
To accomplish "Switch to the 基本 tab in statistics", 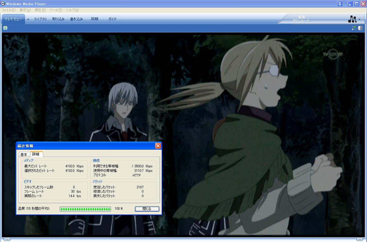I will tap(24, 154).
